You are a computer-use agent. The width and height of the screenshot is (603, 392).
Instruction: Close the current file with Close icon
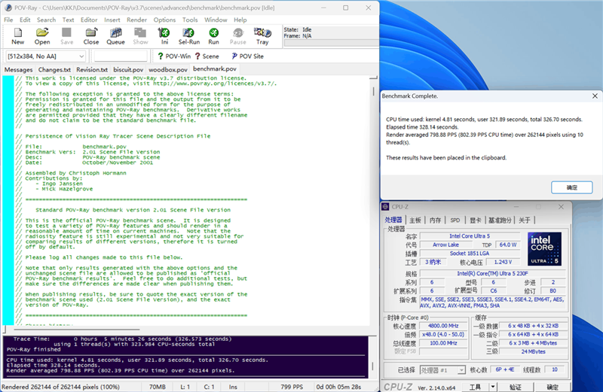(x=91, y=36)
